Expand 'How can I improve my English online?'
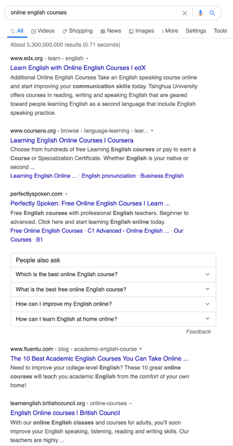 click(113, 304)
